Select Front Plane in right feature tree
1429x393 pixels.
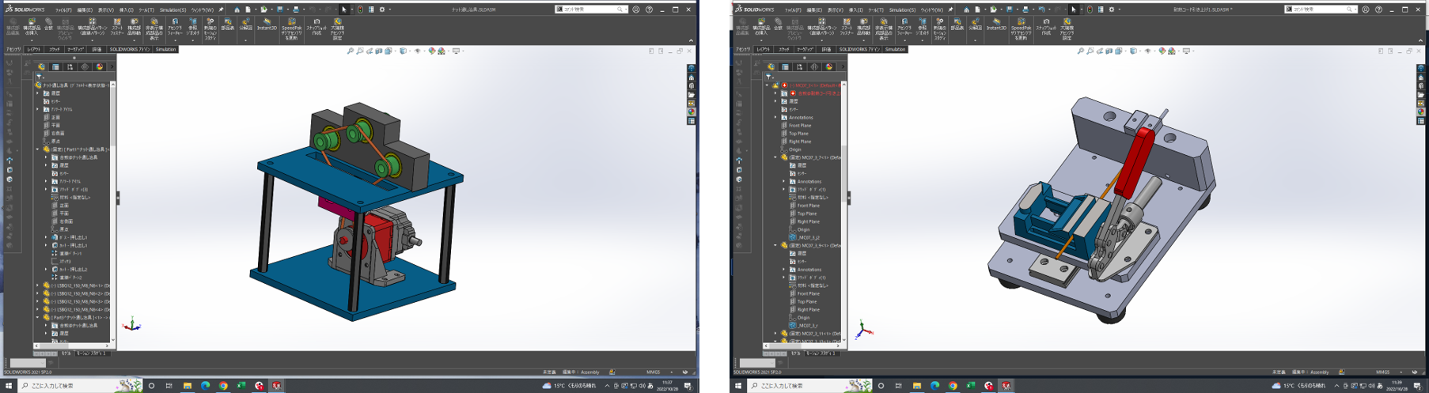tap(799, 125)
